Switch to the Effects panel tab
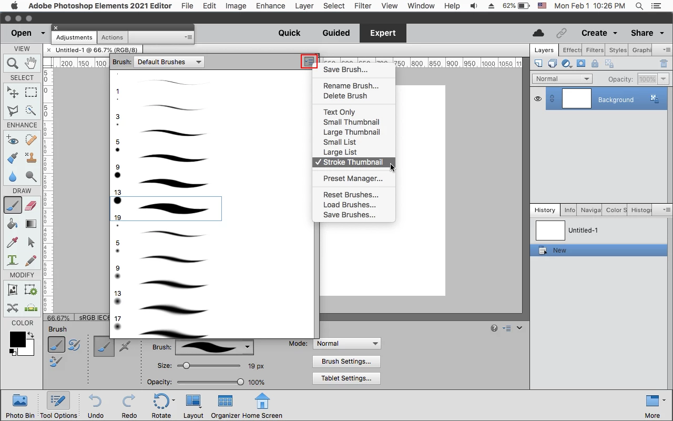 pos(572,50)
